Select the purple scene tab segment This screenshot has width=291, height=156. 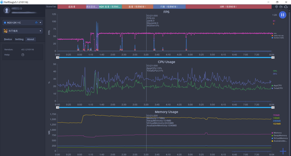[92, 7]
